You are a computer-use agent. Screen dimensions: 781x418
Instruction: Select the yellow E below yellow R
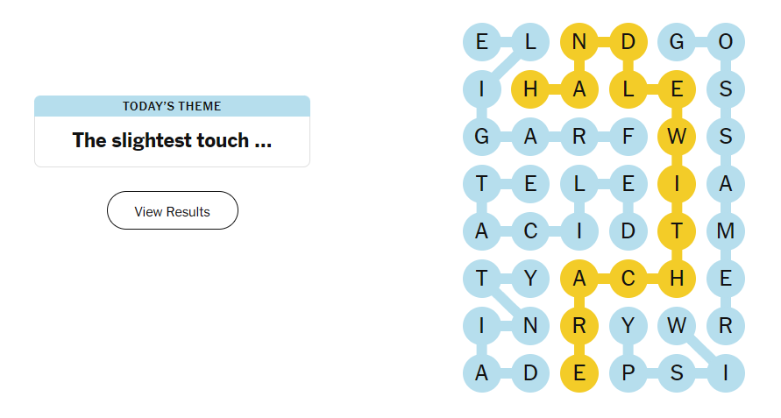579,373
